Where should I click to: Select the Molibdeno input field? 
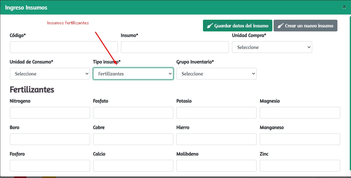(x=216, y=166)
